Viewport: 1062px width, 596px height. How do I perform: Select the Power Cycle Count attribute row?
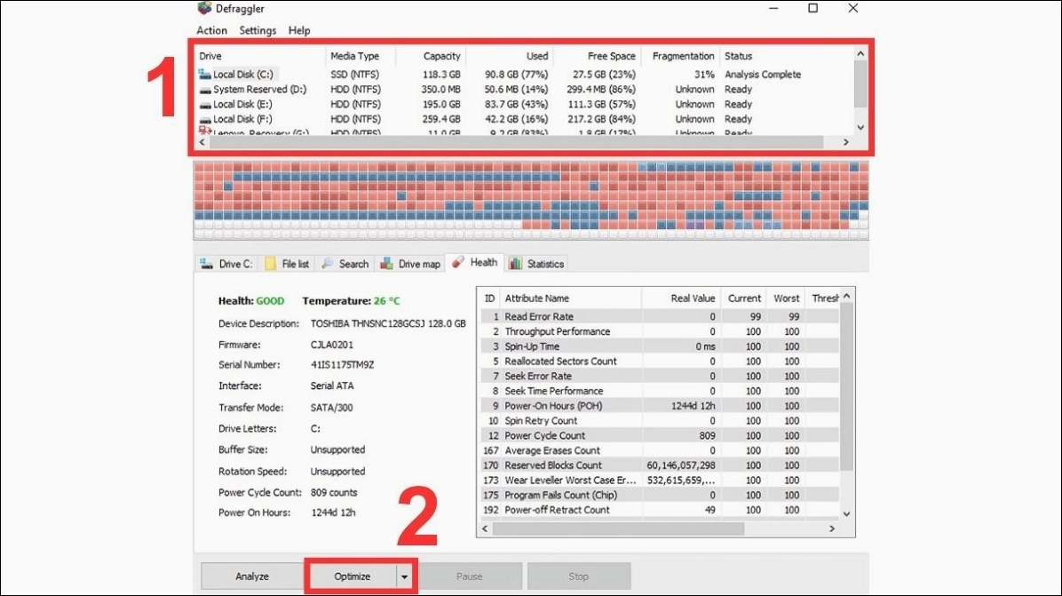pos(660,435)
